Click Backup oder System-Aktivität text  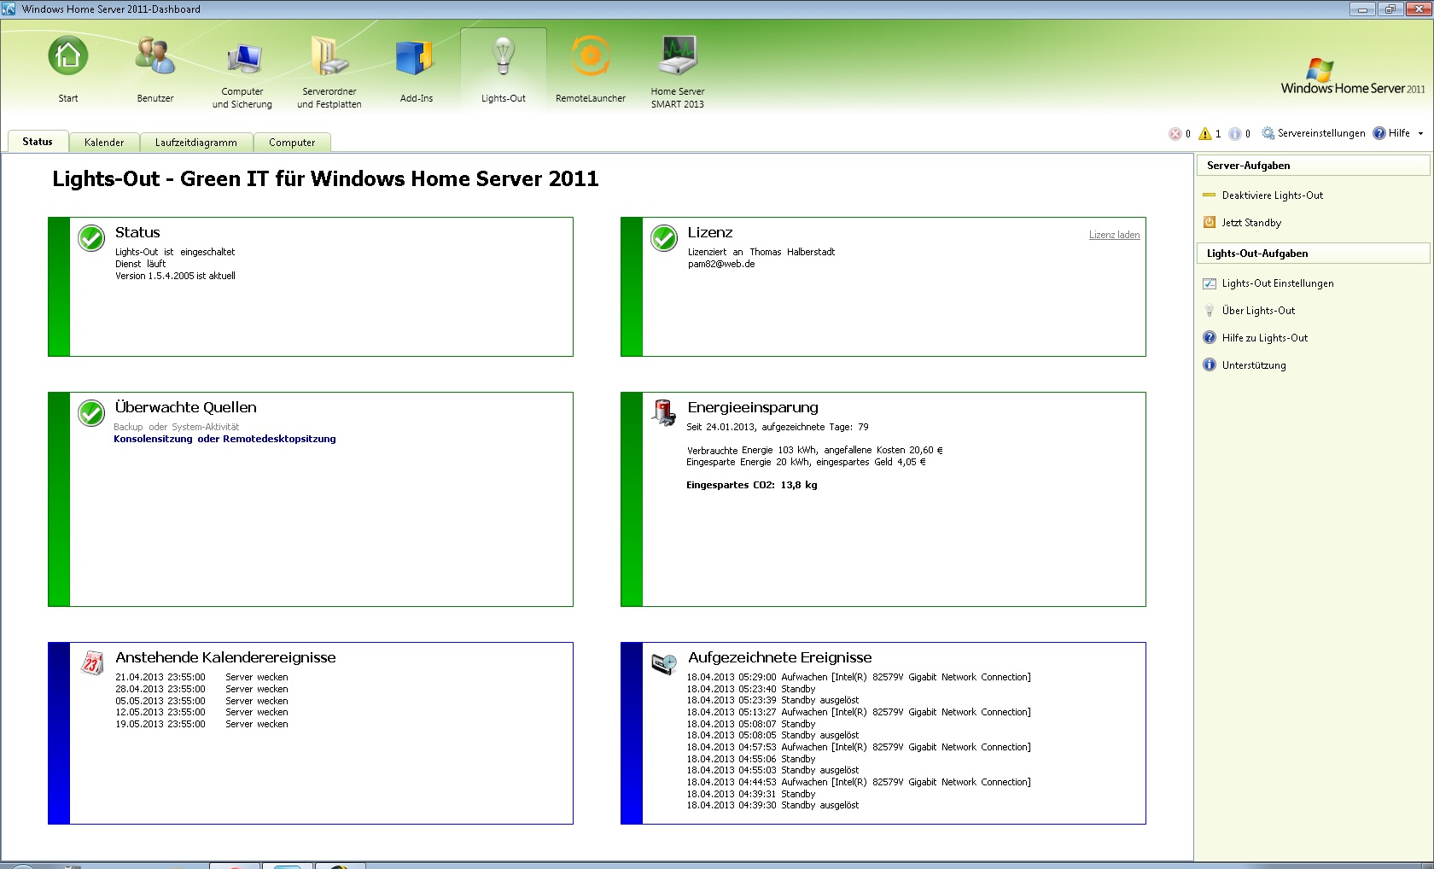click(x=177, y=427)
